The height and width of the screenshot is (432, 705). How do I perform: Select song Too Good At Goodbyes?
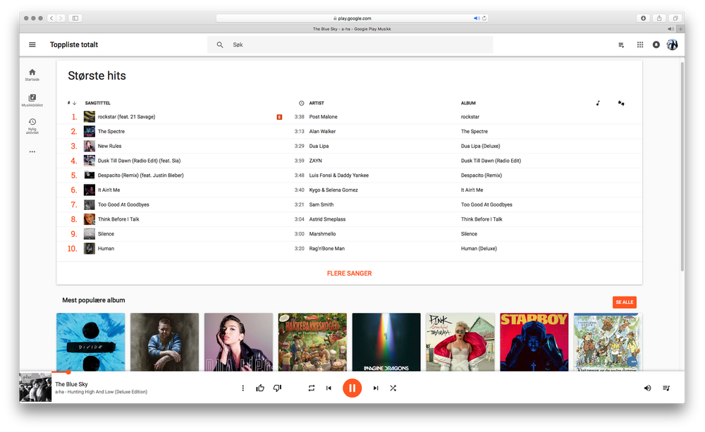[x=123, y=204]
